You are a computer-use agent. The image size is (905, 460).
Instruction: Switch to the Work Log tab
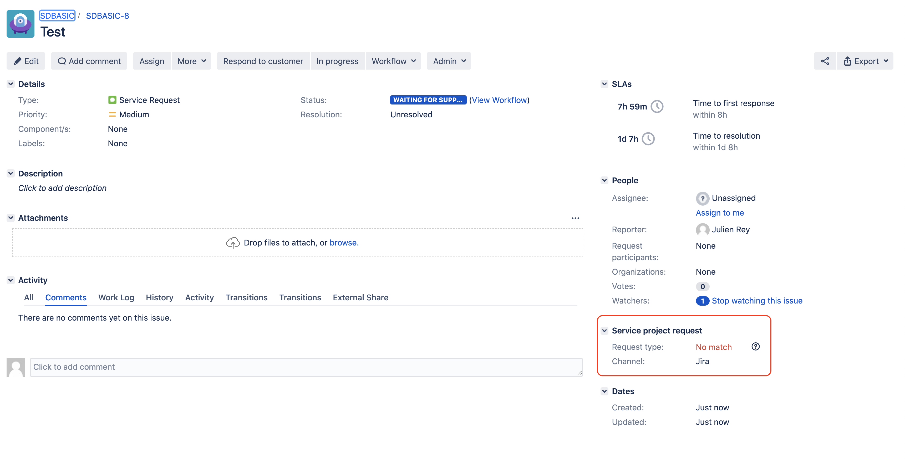pos(116,297)
